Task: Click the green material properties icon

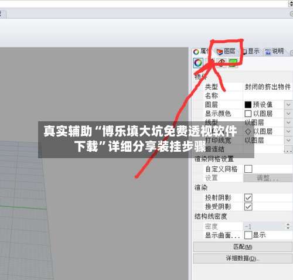Action: pos(233,63)
